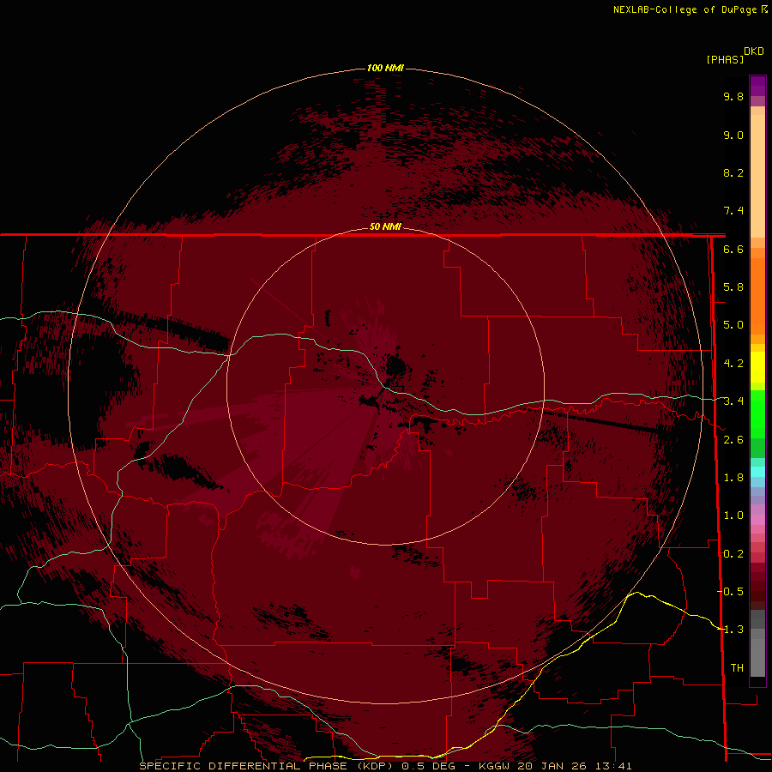Click the DKD legend title
Screen dimensions: 772x772
754,51
